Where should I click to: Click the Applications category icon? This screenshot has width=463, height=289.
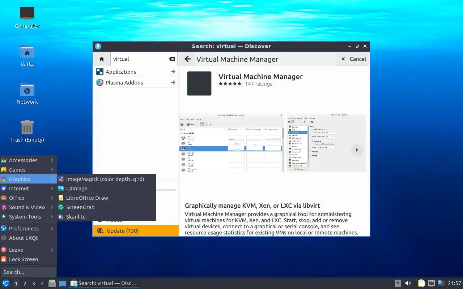coord(100,72)
